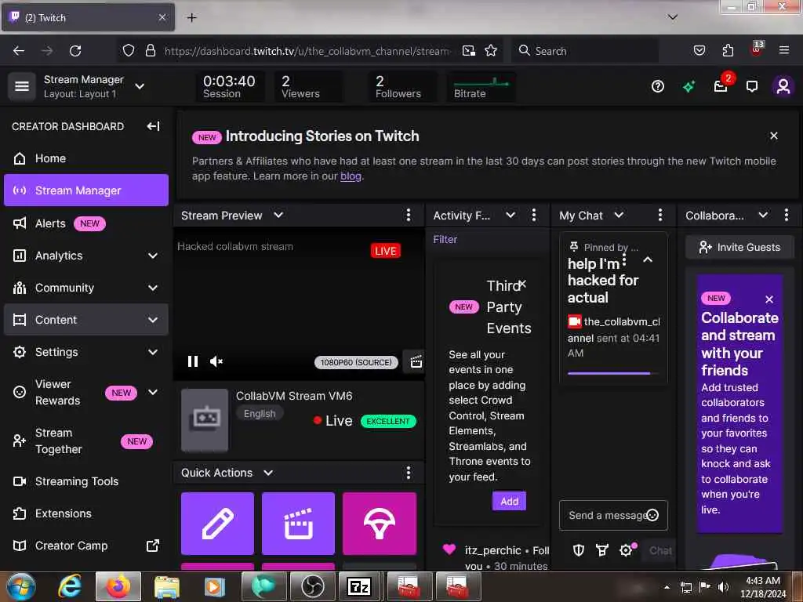This screenshot has width=803, height=602.
Task: Open the Collaboration panel dropdown chevron
Action: (x=763, y=215)
